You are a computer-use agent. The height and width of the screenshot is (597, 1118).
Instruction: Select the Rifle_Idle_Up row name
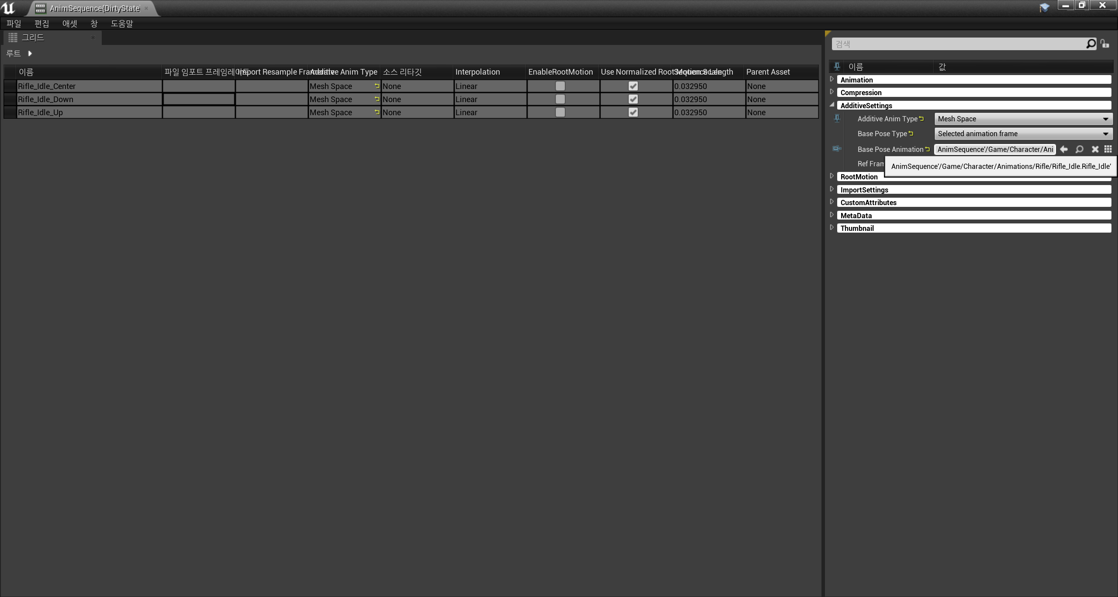(40, 113)
